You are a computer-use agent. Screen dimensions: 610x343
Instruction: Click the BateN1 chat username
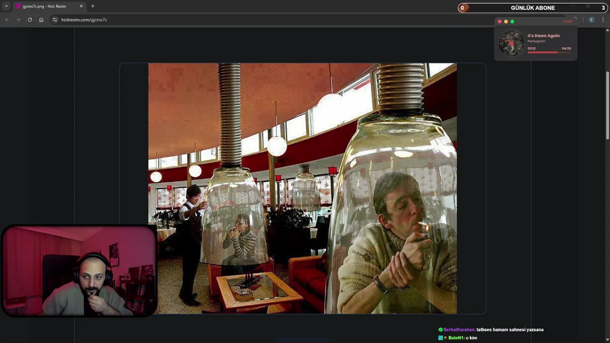(456, 338)
